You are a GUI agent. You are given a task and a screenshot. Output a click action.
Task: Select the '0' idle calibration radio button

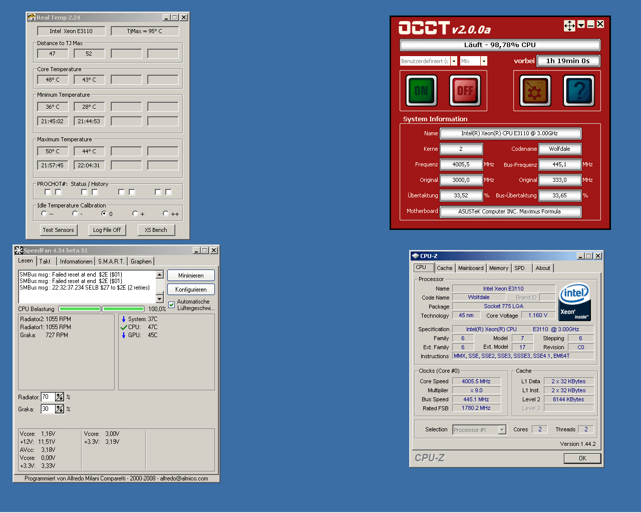104,213
